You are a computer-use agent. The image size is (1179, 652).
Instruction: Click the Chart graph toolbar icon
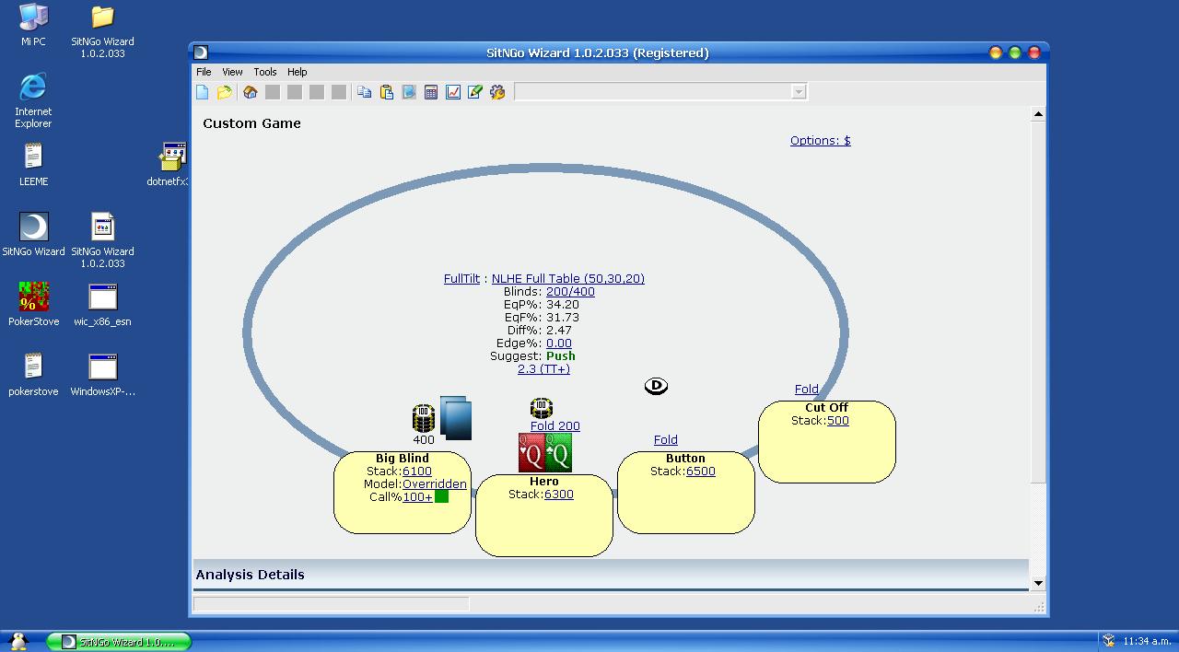point(453,92)
